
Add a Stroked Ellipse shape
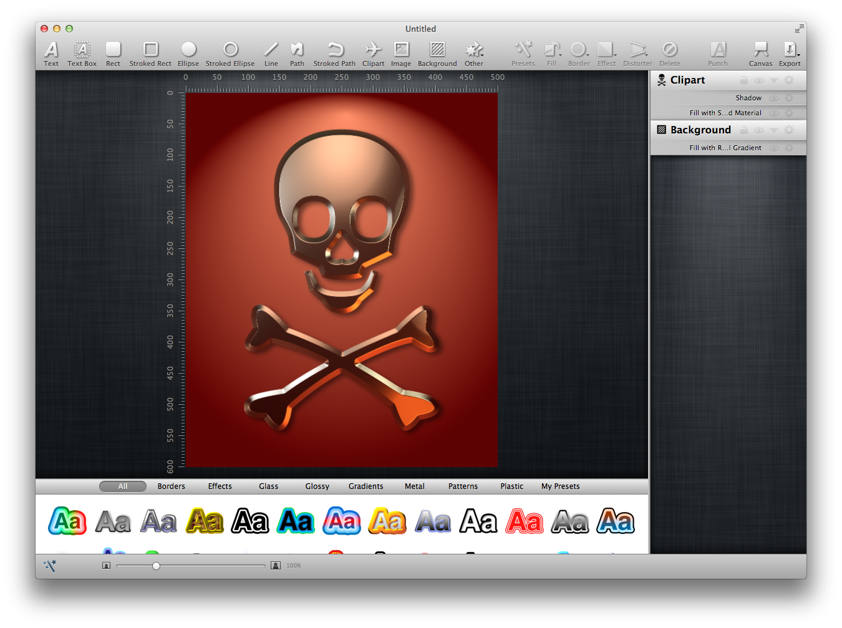coord(230,53)
